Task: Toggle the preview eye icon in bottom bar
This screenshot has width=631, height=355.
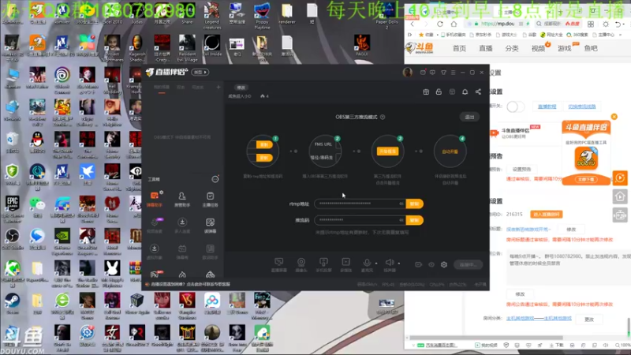Action: click(x=431, y=265)
